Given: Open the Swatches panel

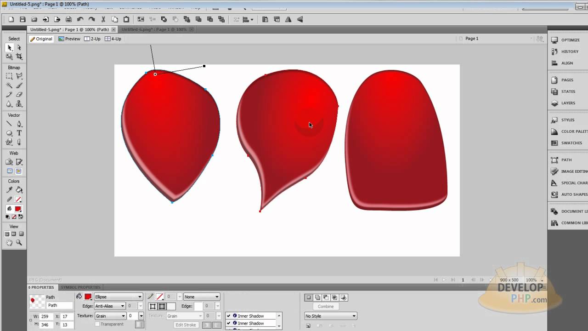Looking at the screenshot, I should 569,143.
